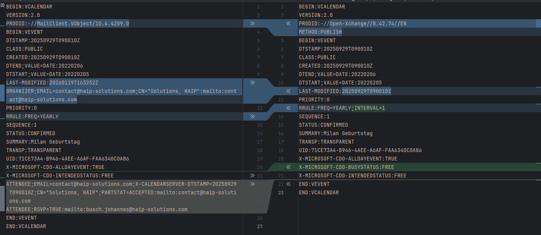Click << arrow beside X-MICROSOFT-CDO-BUSYSTATUS line
The width and height of the screenshot is (541, 235).
[288, 167]
